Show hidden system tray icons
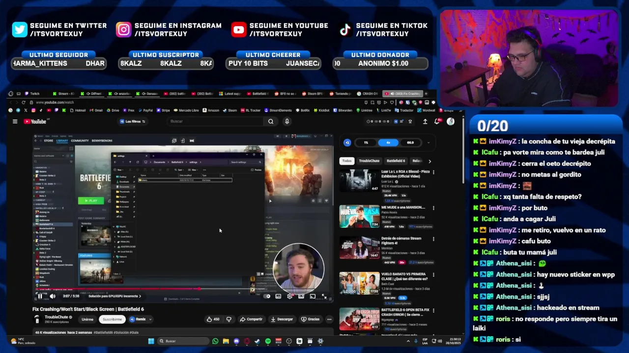This screenshot has width=629, height=353. pyautogui.click(x=408, y=341)
